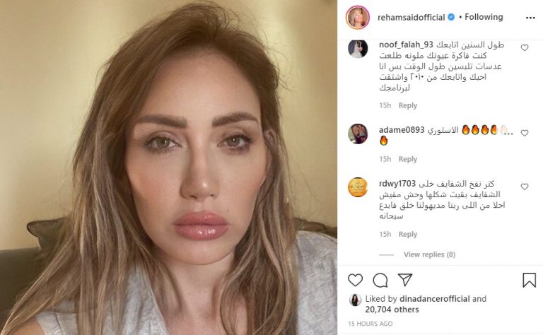543x335 pixels.
Task: Open dinadanceofficial profile link
Action: [x=435, y=299]
